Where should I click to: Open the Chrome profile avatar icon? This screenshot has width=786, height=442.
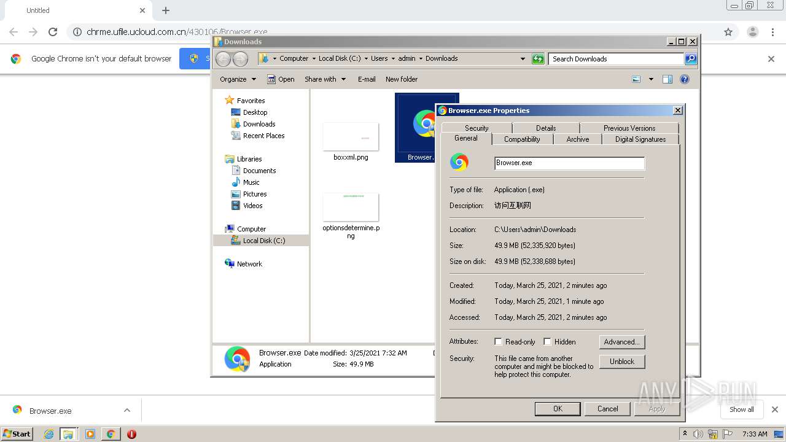click(752, 32)
